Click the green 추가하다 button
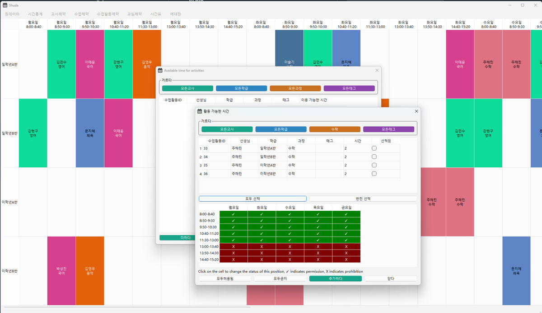The image size is (542, 313). click(336, 279)
